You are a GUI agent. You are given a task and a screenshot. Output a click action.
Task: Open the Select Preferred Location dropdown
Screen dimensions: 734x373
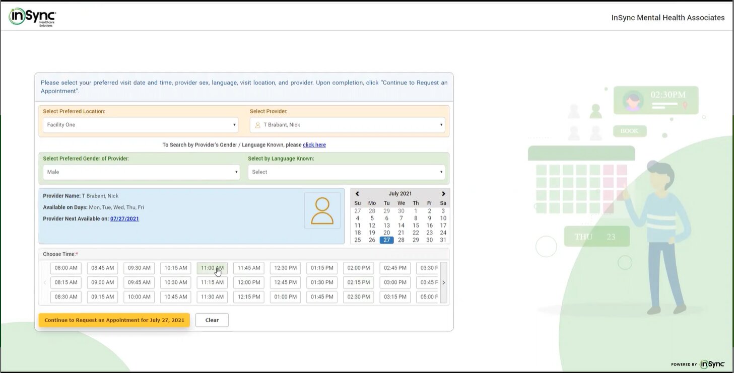pos(140,125)
